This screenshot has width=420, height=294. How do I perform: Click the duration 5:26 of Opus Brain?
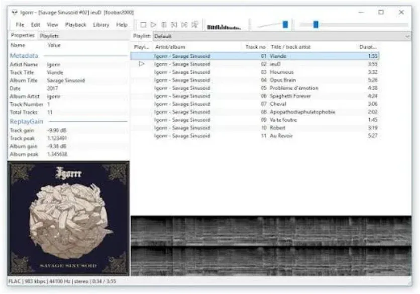point(373,80)
